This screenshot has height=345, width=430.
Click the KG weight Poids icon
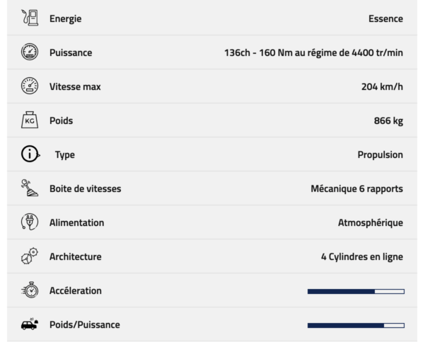(x=30, y=120)
